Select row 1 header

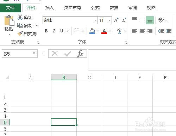(x=5, y=90)
